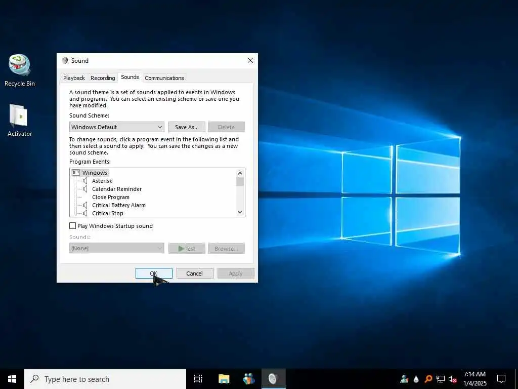Open the two-people messenger taskbar app
Image resolution: width=518 pixels, height=389 pixels.
(x=249, y=379)
